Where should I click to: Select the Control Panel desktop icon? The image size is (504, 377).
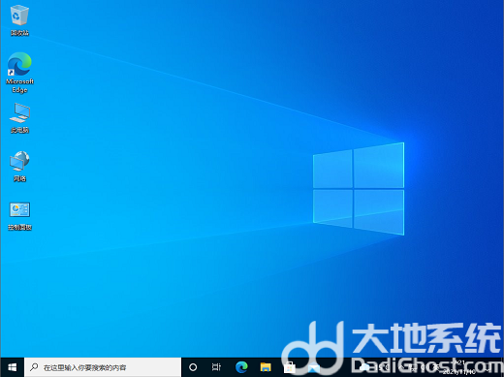[x=19, y=215]
